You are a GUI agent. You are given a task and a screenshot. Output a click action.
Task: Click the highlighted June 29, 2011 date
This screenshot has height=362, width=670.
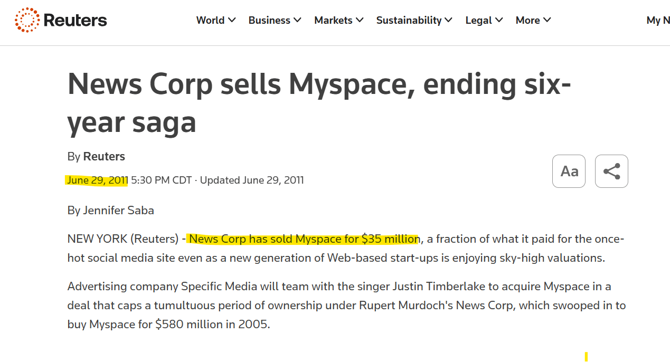click(x=97, y=180)
